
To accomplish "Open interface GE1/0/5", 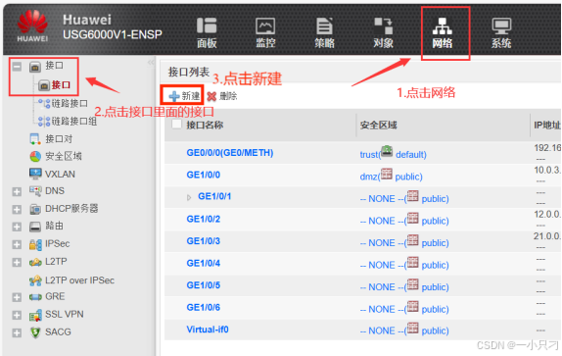I will 204,285.
